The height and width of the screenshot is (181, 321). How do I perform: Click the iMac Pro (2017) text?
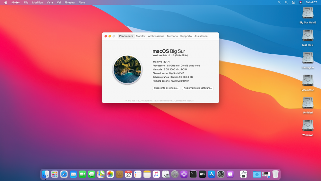click(x=161, y=62)
